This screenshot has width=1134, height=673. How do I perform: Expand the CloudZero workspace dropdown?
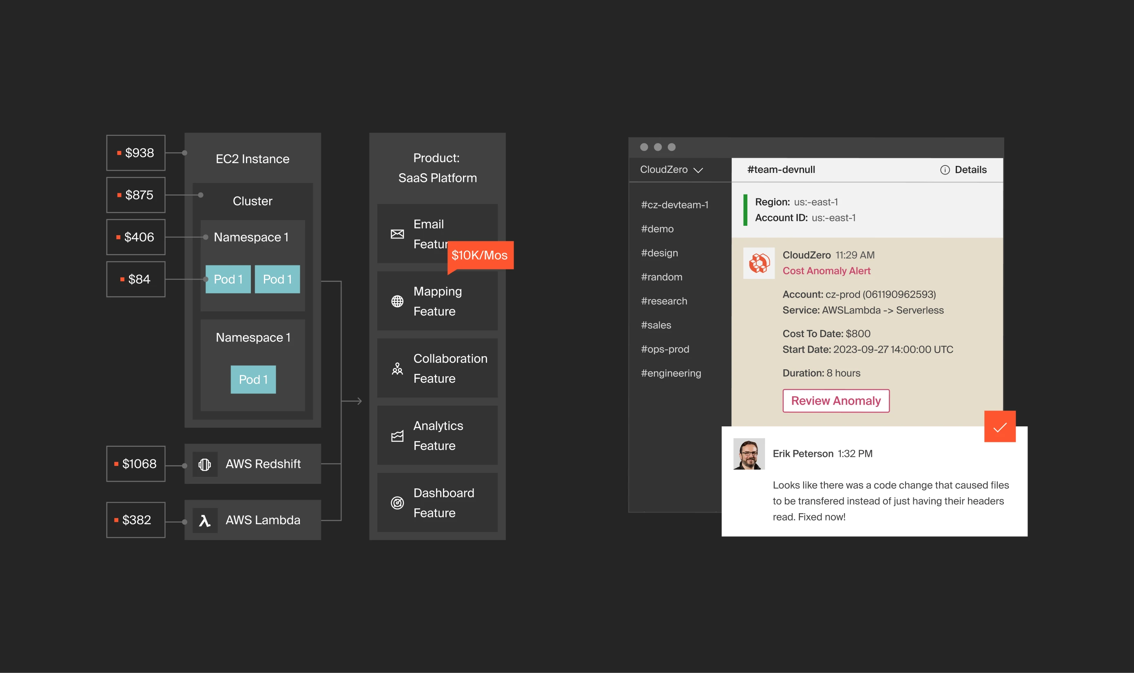click(671, 170)
